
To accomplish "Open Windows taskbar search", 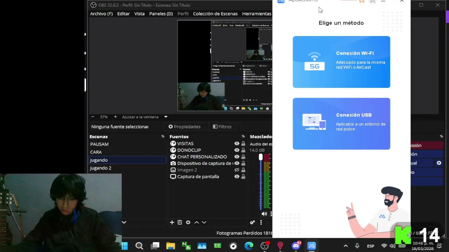I will coord(139,246).
